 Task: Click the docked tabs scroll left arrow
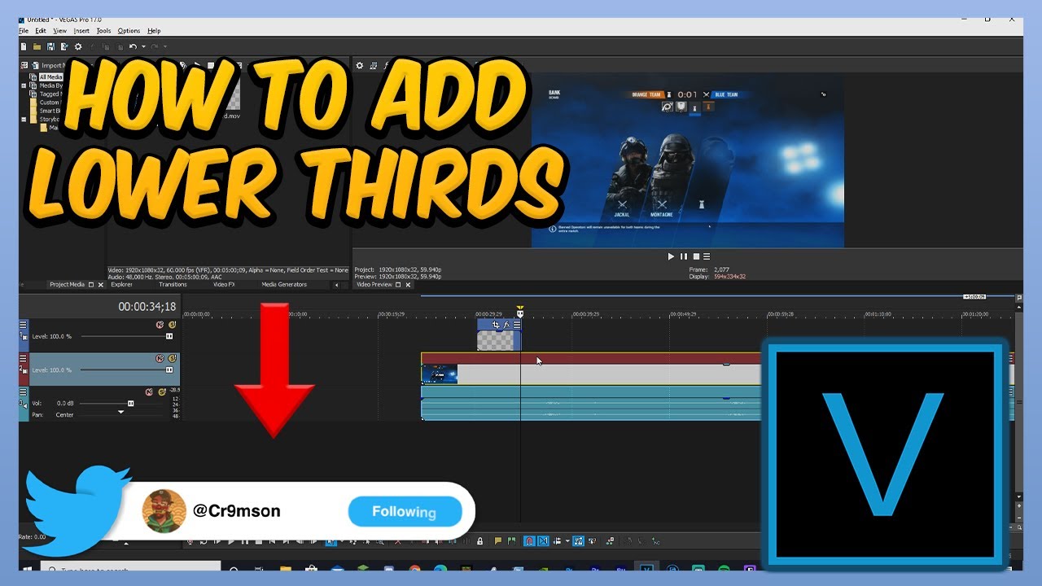tap(337, 285)
